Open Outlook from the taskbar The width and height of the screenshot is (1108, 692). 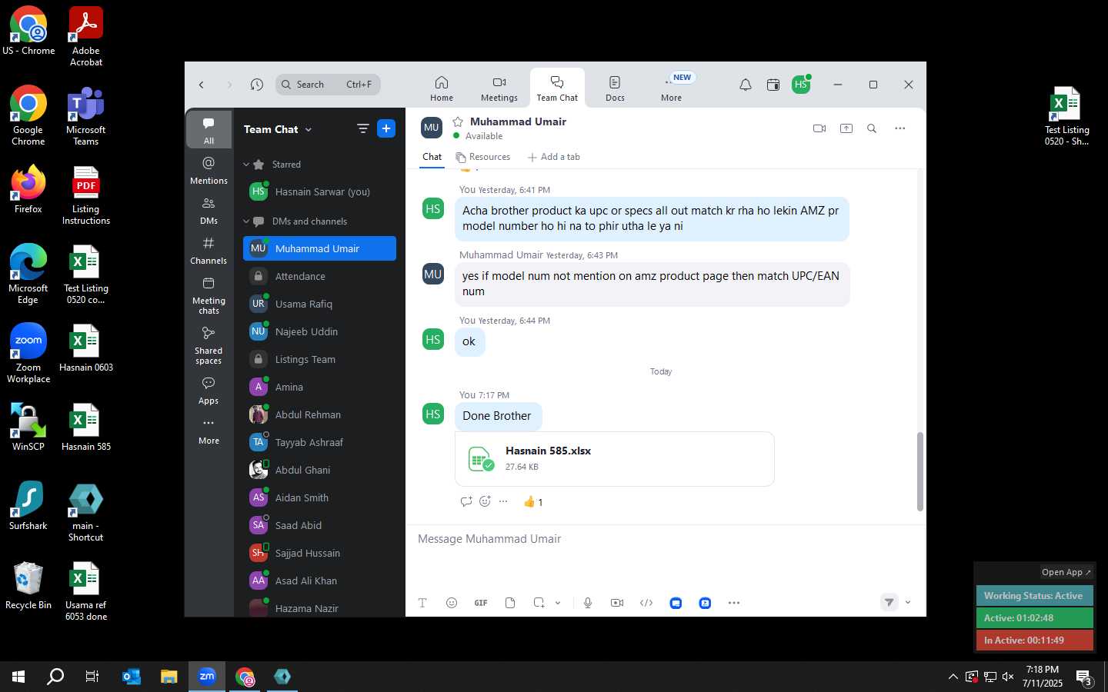click(x=132, y=677)
